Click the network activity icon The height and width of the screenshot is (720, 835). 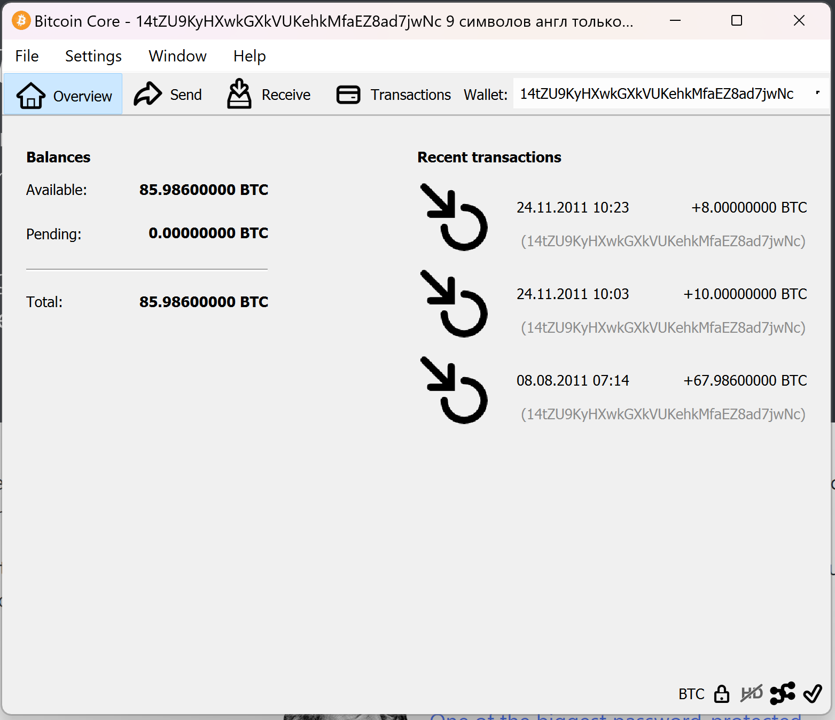(782, 693)
